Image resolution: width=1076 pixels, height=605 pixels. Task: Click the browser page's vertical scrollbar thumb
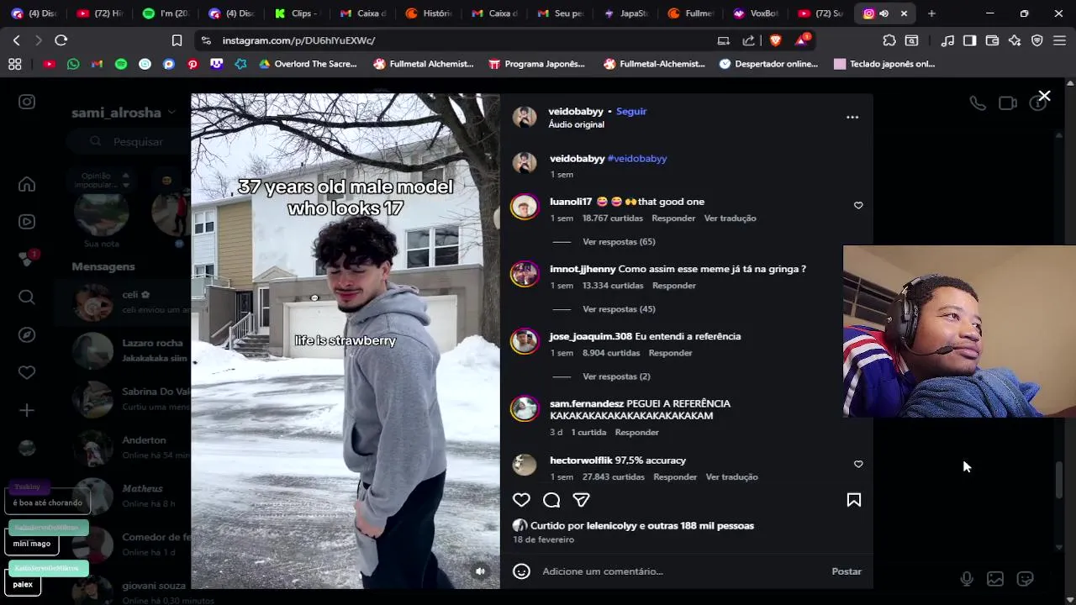coord(1059,480)
